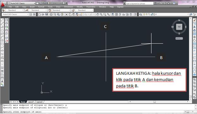The image size is (197, 114).
Task: Toggle layer 0 on/off light bulb
Action: coord(144,14)
